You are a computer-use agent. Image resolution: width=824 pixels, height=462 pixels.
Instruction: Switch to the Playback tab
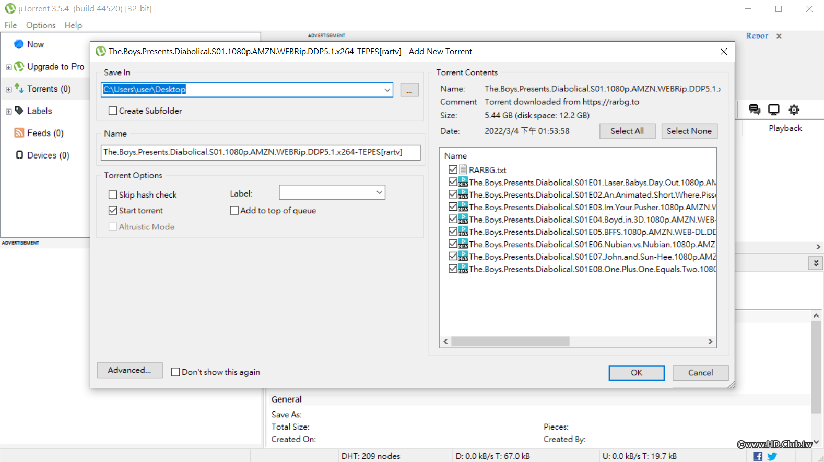pyautogui.click(x=785, y=128)
